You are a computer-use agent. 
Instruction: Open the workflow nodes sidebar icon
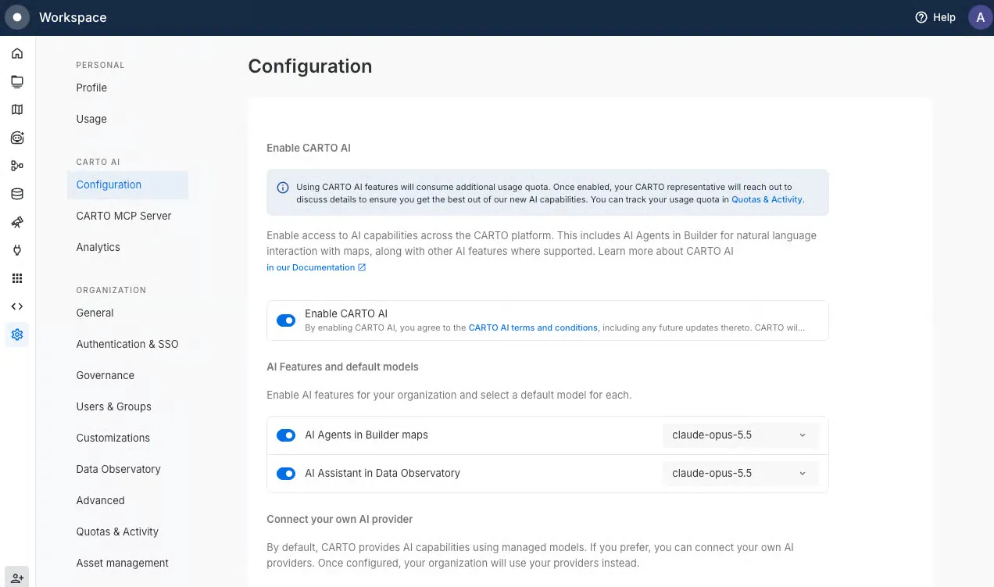[17, 166]
